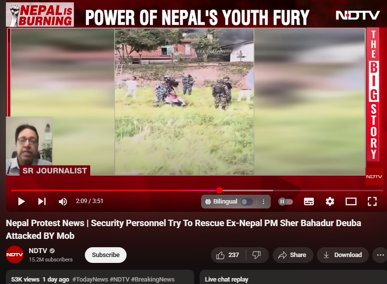Open the #BreakingNews hashtag link
387x284 pixels.
coord(153,279)
